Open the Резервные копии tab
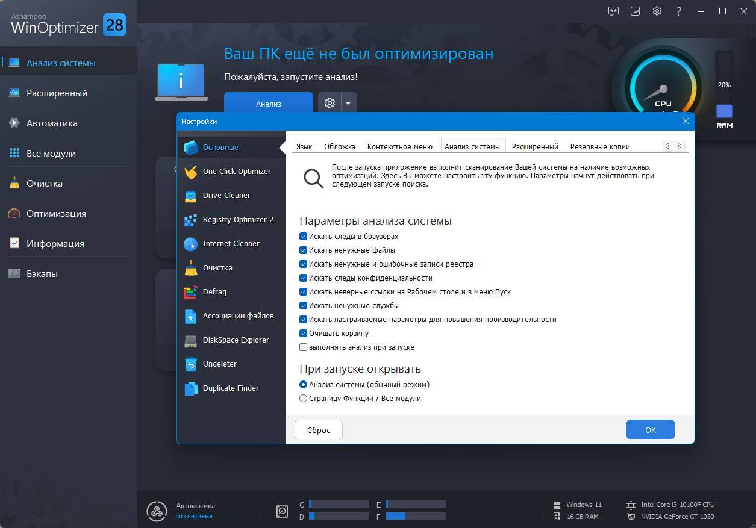This screenshot has width=756, height=528. tap(600, 146)
